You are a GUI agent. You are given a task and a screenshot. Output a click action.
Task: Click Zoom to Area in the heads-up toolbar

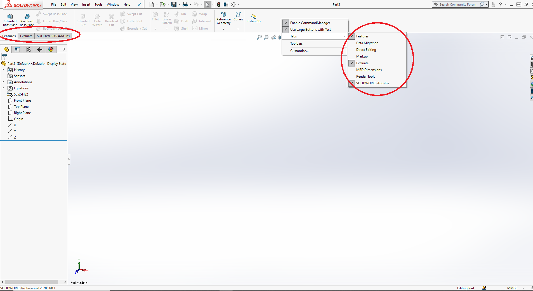266,37
